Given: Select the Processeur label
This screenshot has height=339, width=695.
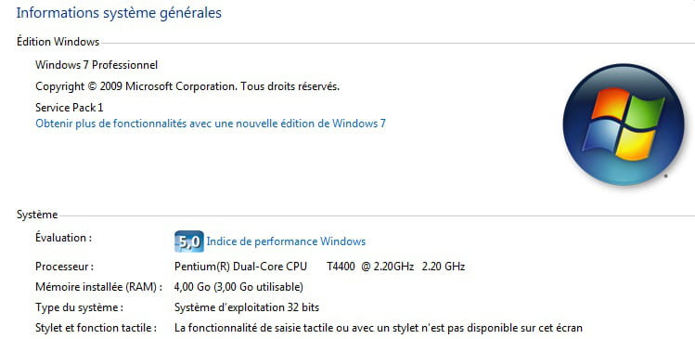Looking at the screenshot, I should pos(65,267).
